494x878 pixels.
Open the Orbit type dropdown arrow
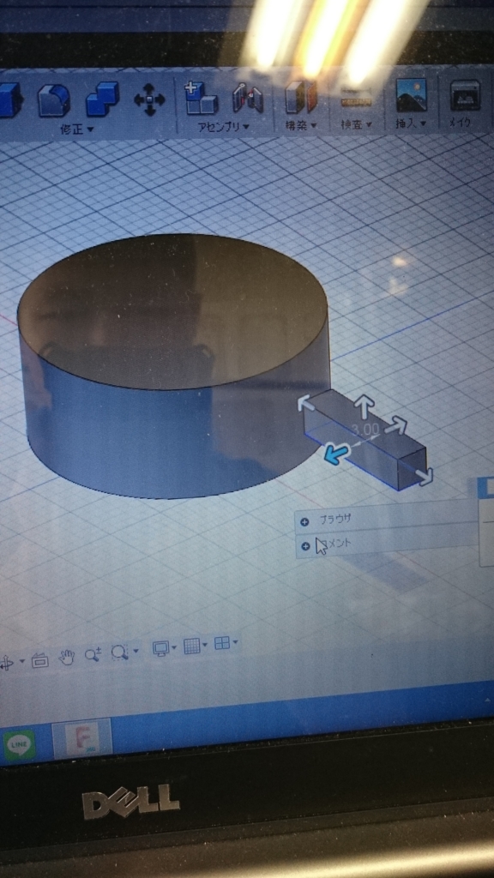(21, 661)
